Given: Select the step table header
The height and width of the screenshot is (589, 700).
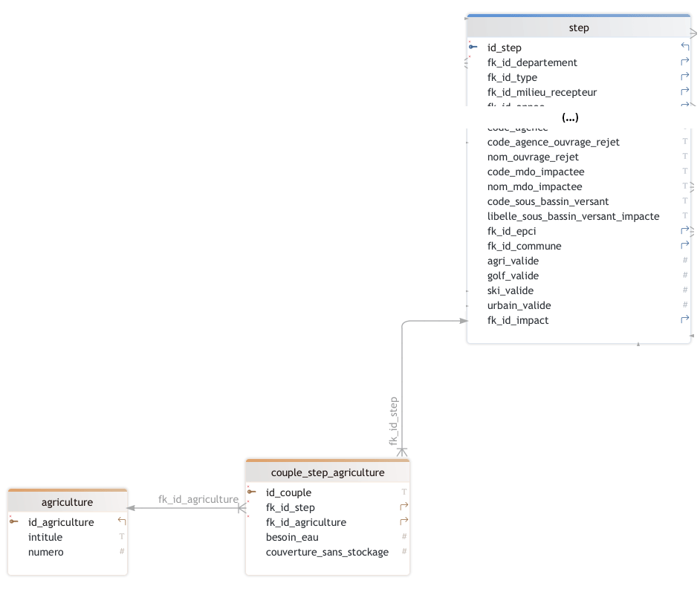Looking at the screenshot, I should point(578,27).
